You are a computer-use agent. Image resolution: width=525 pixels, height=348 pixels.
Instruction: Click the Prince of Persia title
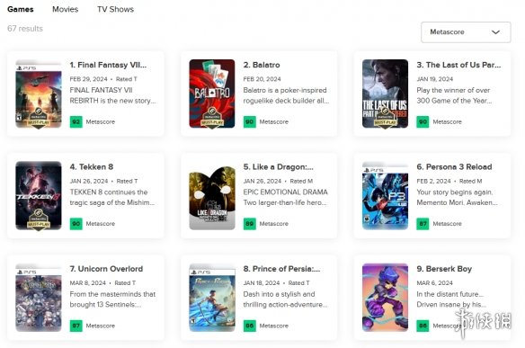(x=281, y=269)
